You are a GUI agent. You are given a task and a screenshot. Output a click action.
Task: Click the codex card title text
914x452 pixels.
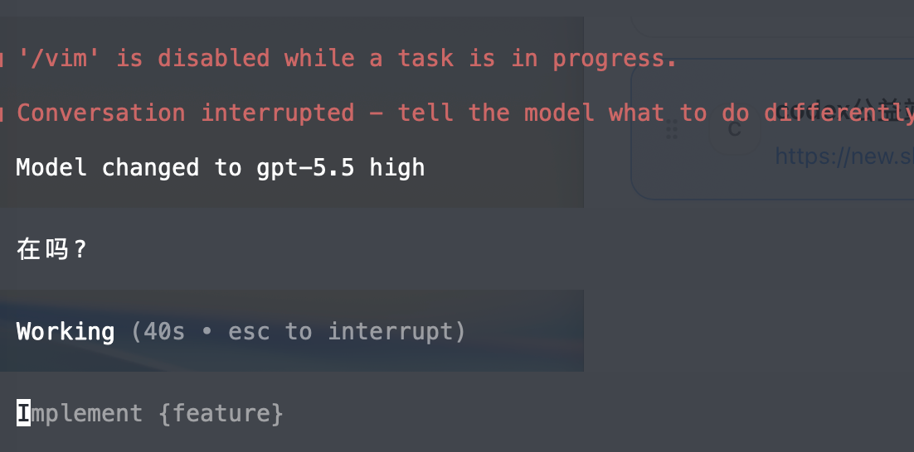(845, 111)
